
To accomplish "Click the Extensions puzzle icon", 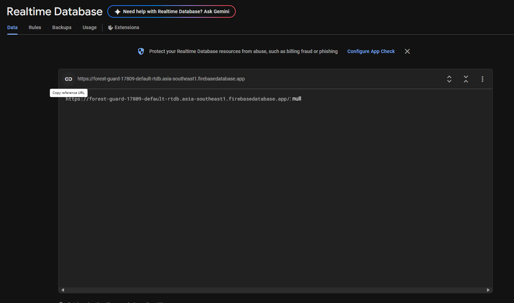I will 110,28.
